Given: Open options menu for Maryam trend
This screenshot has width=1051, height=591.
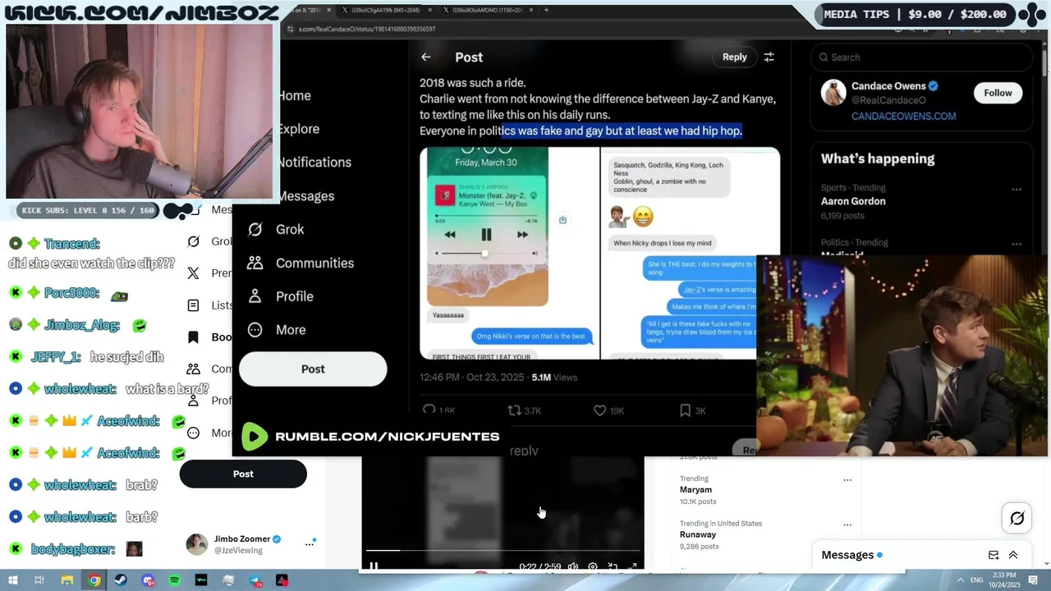Looking at the screenshot, I should pyautogui.click(x=847, y=480).
